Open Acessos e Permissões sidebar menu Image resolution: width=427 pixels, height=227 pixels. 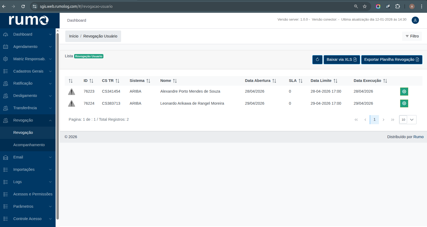28,194
